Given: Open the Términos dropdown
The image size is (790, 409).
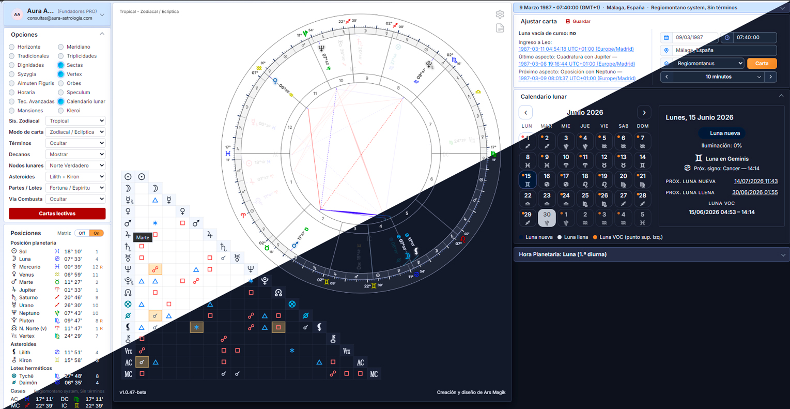Looking at the screenshot, I should point(76,143).
